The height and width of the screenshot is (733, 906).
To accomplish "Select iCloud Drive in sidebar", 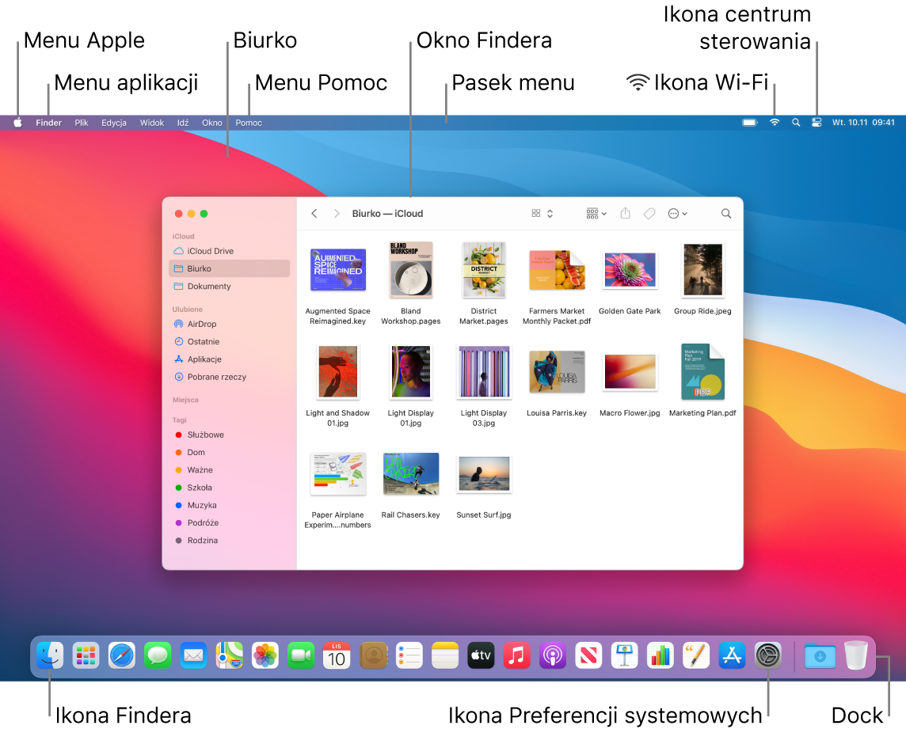I will pyautogui.click(x=230, y=251).
